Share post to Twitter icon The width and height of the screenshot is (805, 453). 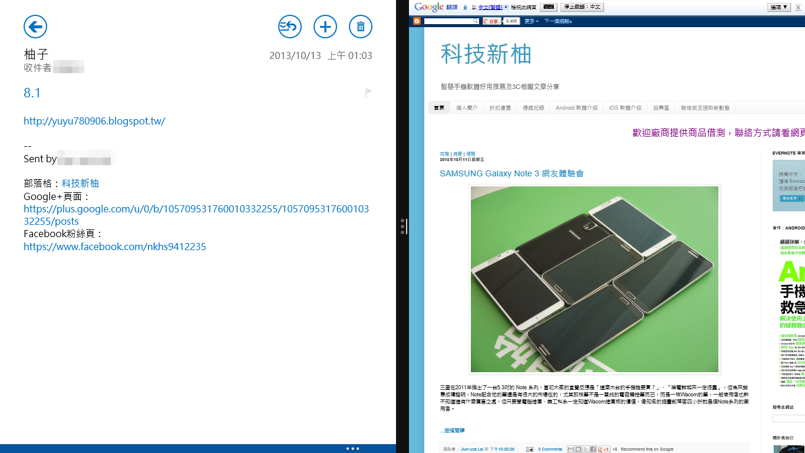tap(585, 449)
